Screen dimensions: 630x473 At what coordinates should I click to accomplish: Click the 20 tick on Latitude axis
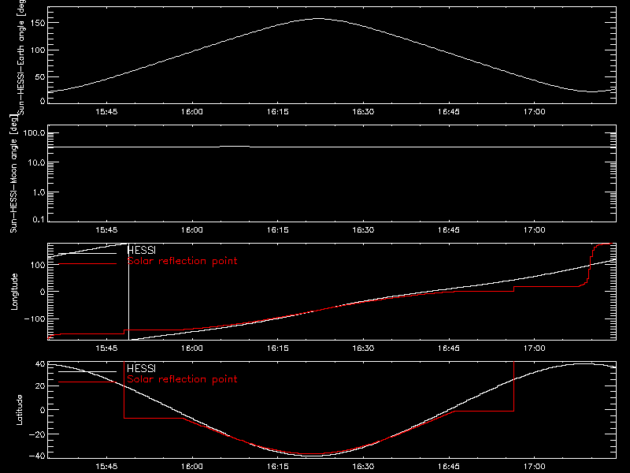click(40, 386)
